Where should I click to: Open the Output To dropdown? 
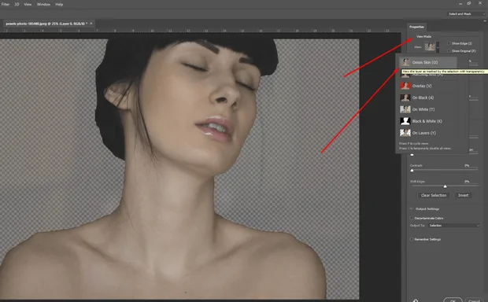click(454, 226)
